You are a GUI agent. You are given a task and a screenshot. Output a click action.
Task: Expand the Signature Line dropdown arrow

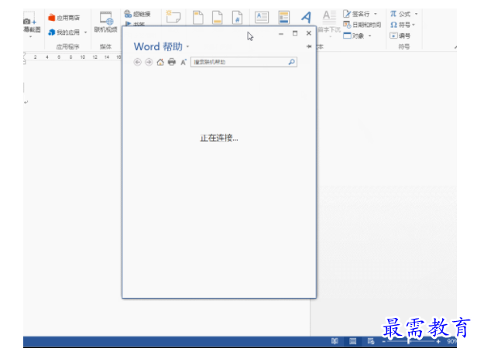pyautogui.click(x=376, y=14)
